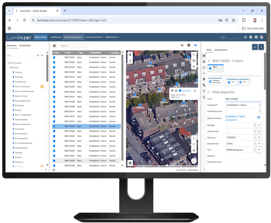Open the paperclip attachments section

coord(204,97)
